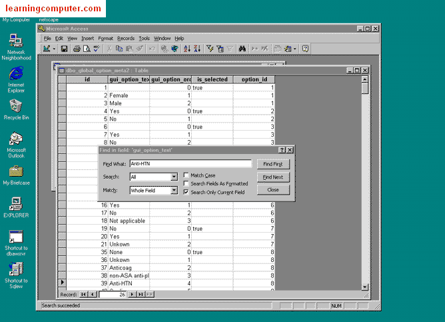
Task: Open the Recycle Bin desktop icon
Action: point(16,109)
